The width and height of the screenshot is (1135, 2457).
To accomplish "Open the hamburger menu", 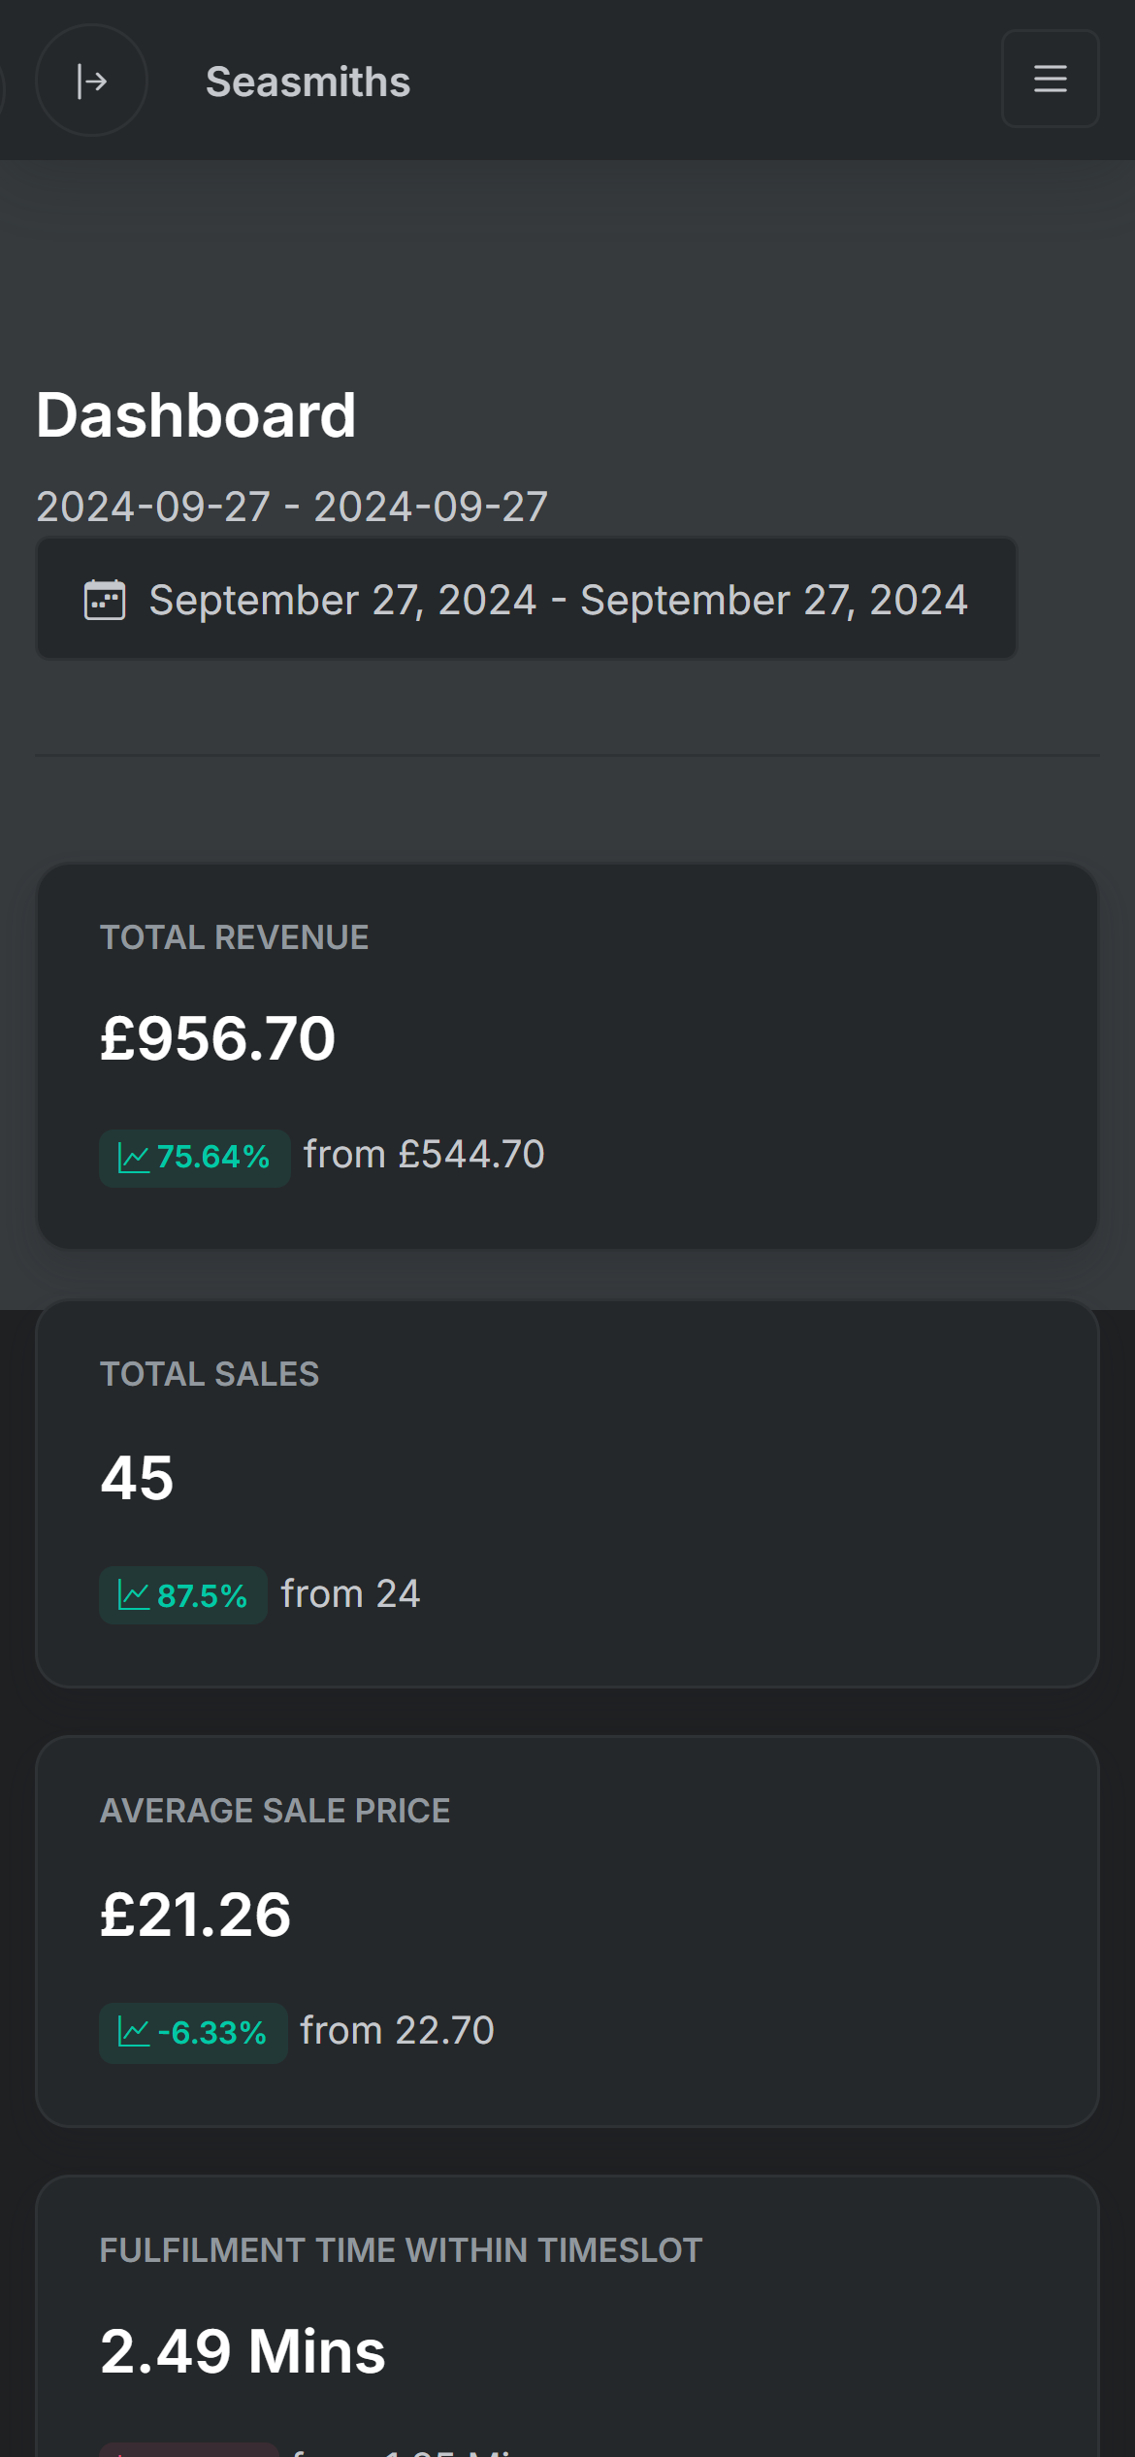I will tap(1050, 79).
